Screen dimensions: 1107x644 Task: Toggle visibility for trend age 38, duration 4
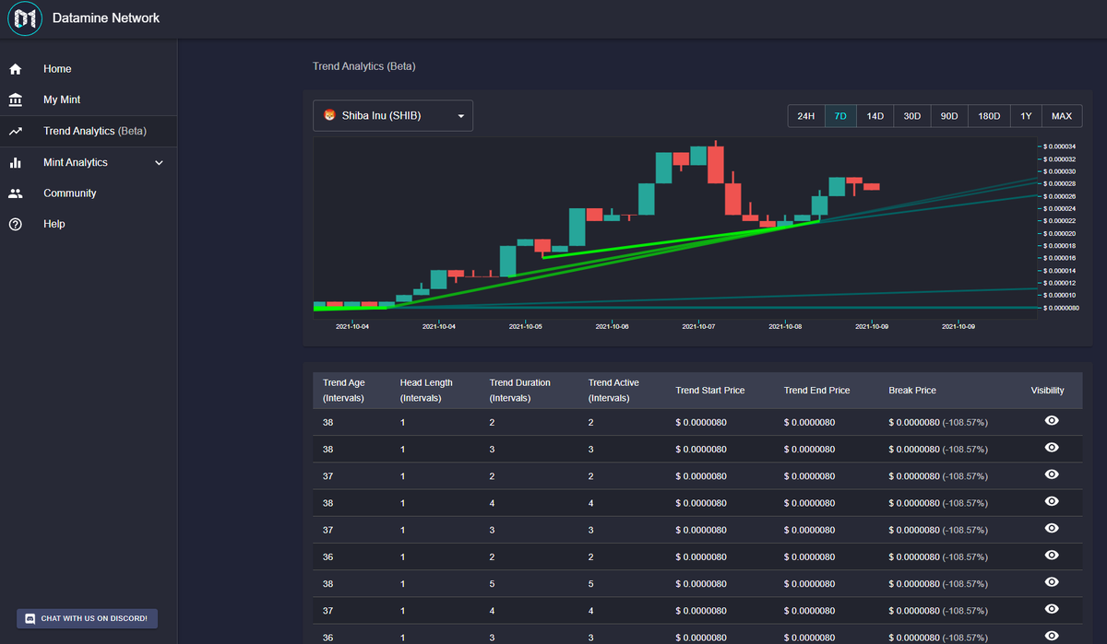[1051, 501]
